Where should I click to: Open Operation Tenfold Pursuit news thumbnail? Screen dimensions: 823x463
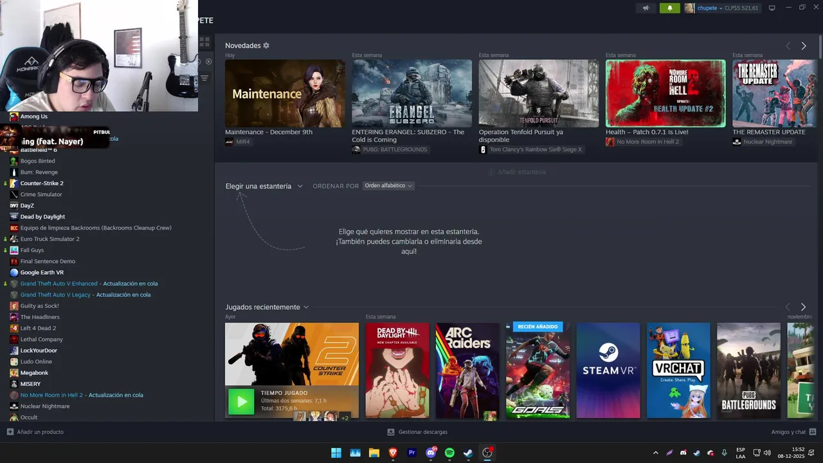[539, 93]
